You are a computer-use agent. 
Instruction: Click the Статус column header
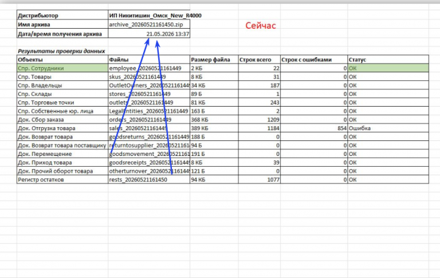[x=388, y=60]
